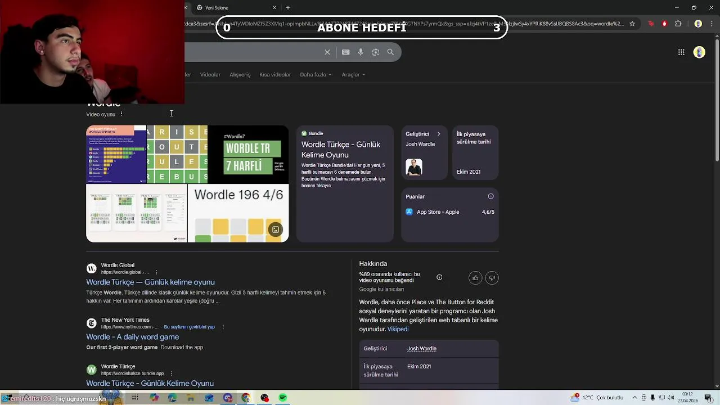Expand the Araçlar tools menu
Viewport: 720px width, 405px height.
[353, 74]
